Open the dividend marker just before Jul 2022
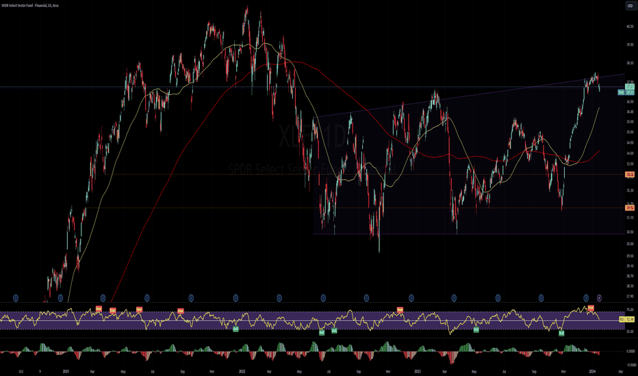Screen dimensions: 638x376 (323, 298)
